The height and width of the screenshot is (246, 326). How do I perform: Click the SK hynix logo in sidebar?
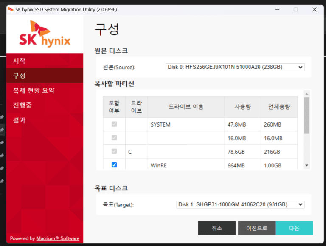(x=45, y=34)
